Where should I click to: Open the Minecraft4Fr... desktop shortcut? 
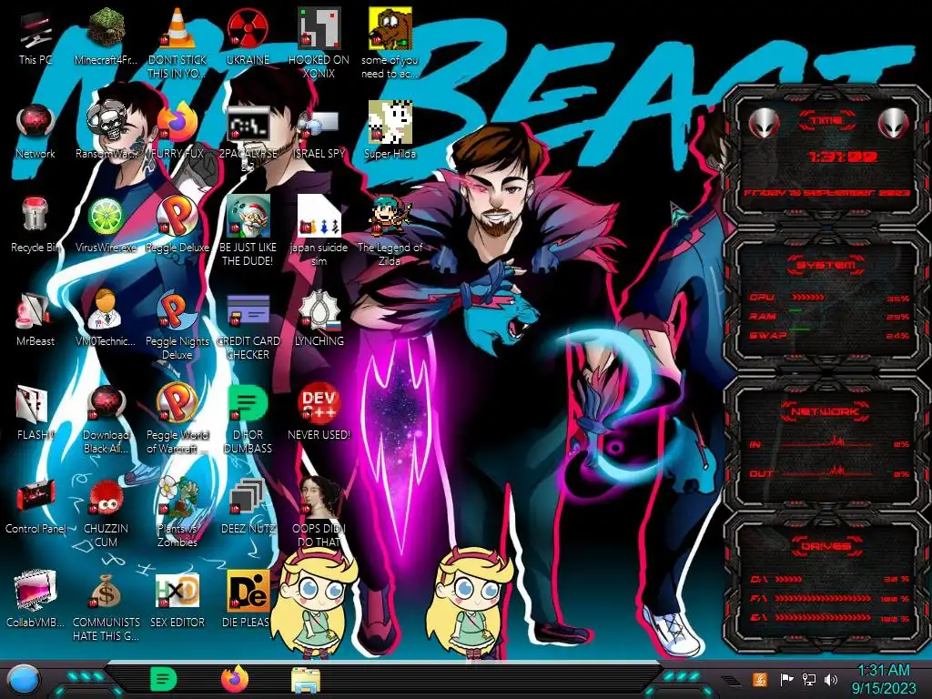tap(106, 36)
